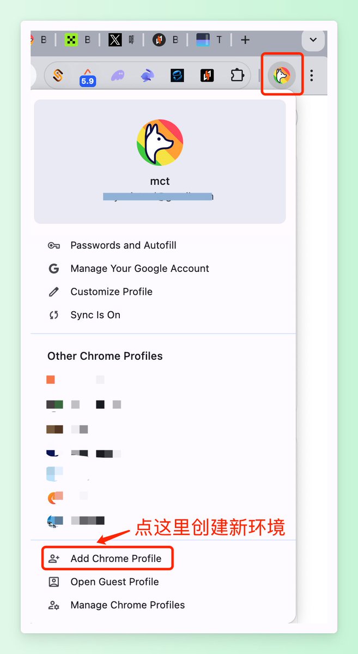
Task: Click the extension with the 5.9 badge
Action: [87, 76]
